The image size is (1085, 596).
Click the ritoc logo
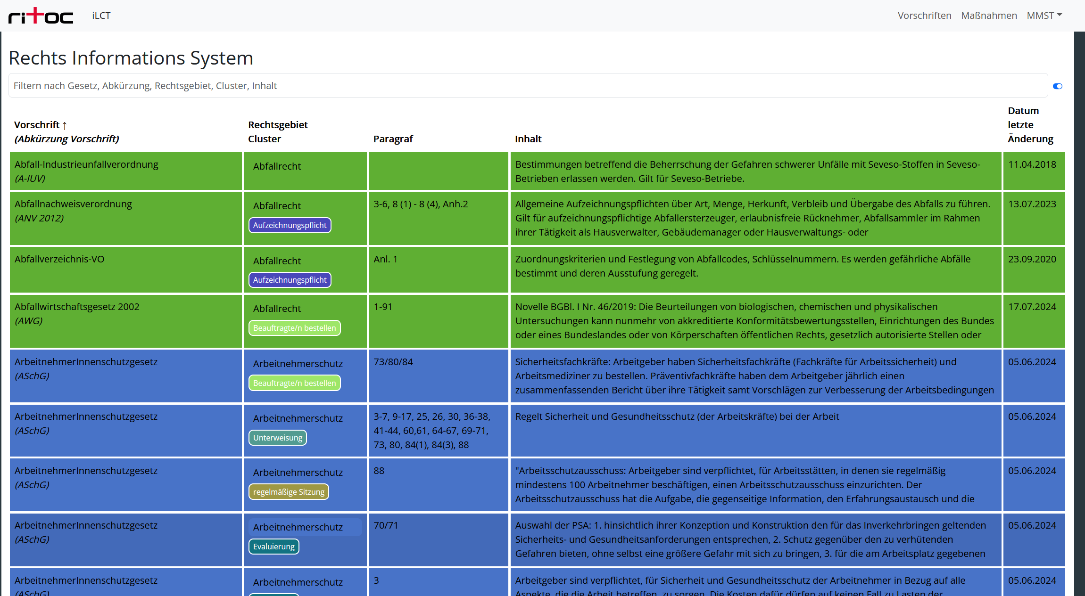point(41,16)
